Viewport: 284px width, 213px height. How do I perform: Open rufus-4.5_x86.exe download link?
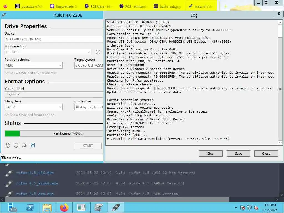35,173
